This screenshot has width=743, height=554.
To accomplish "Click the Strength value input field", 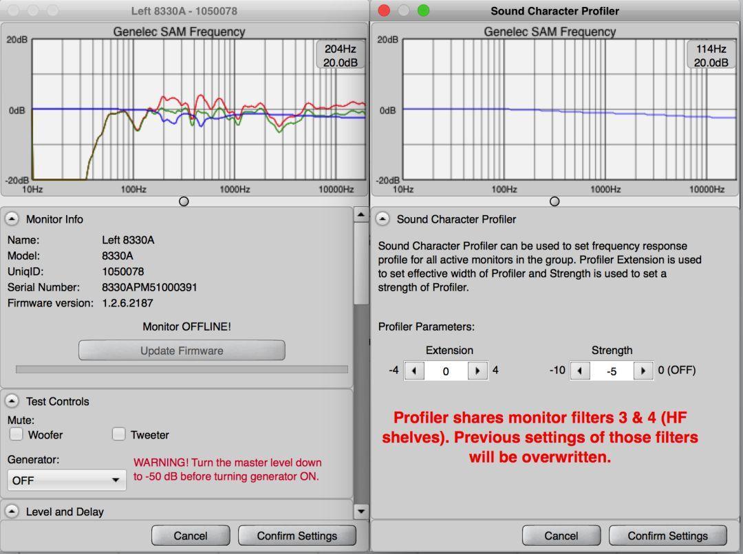I will point(611,371).
